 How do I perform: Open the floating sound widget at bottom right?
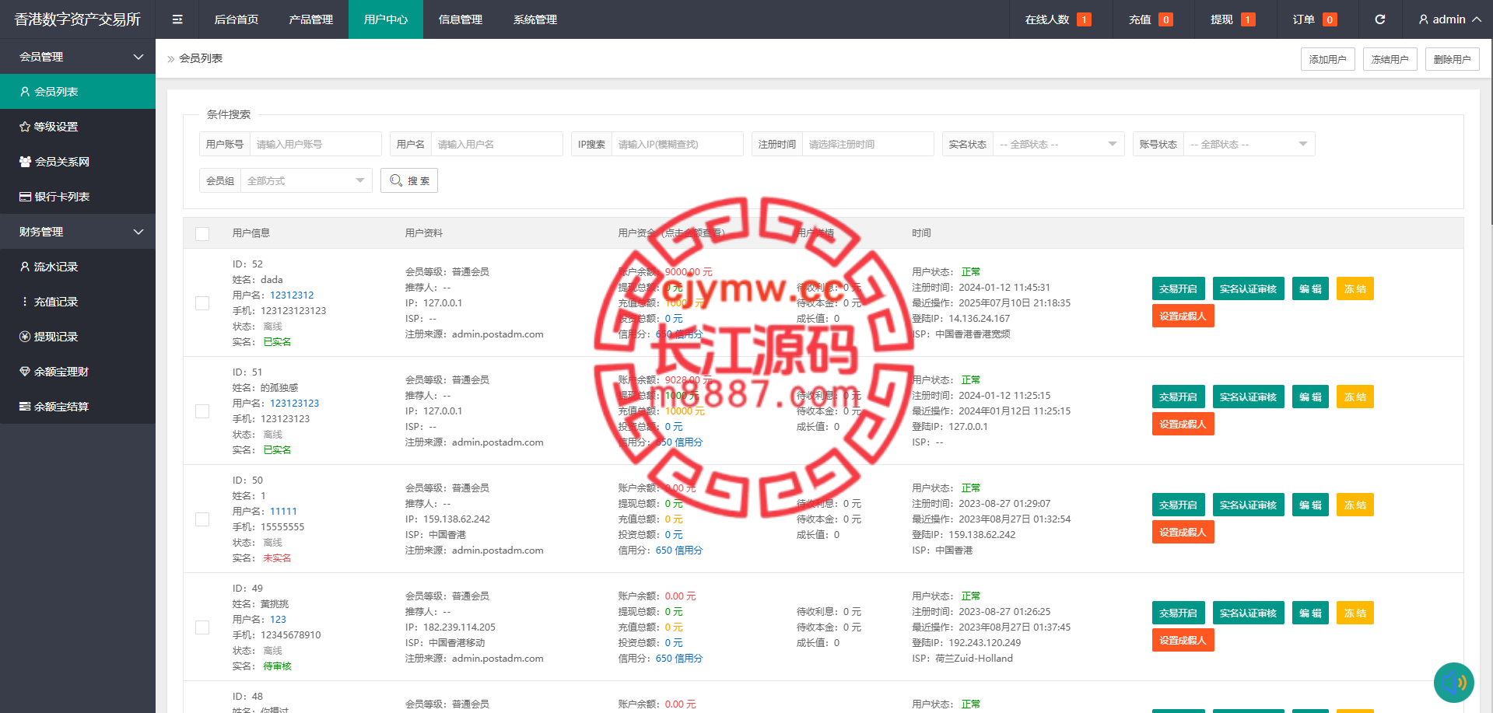pos(1453,683)
